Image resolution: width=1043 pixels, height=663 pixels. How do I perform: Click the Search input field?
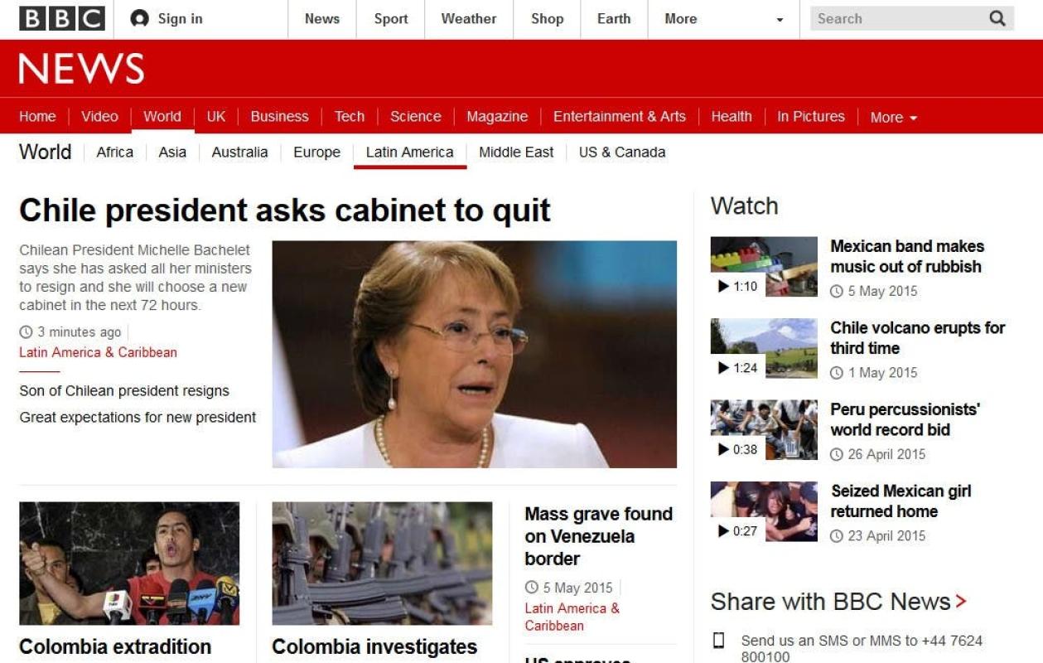897,18
